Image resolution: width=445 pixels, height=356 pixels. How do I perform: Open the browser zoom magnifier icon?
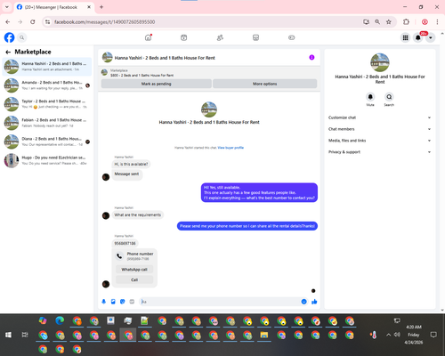pyautogui.click(x=377, y=21)
